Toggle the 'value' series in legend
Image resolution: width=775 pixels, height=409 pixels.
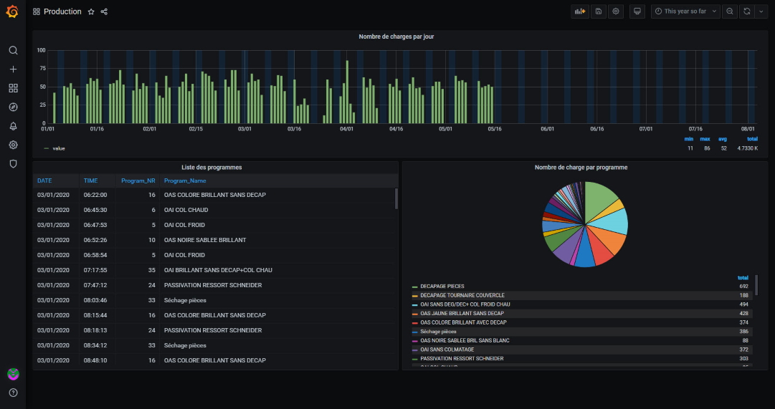point(58,148)
